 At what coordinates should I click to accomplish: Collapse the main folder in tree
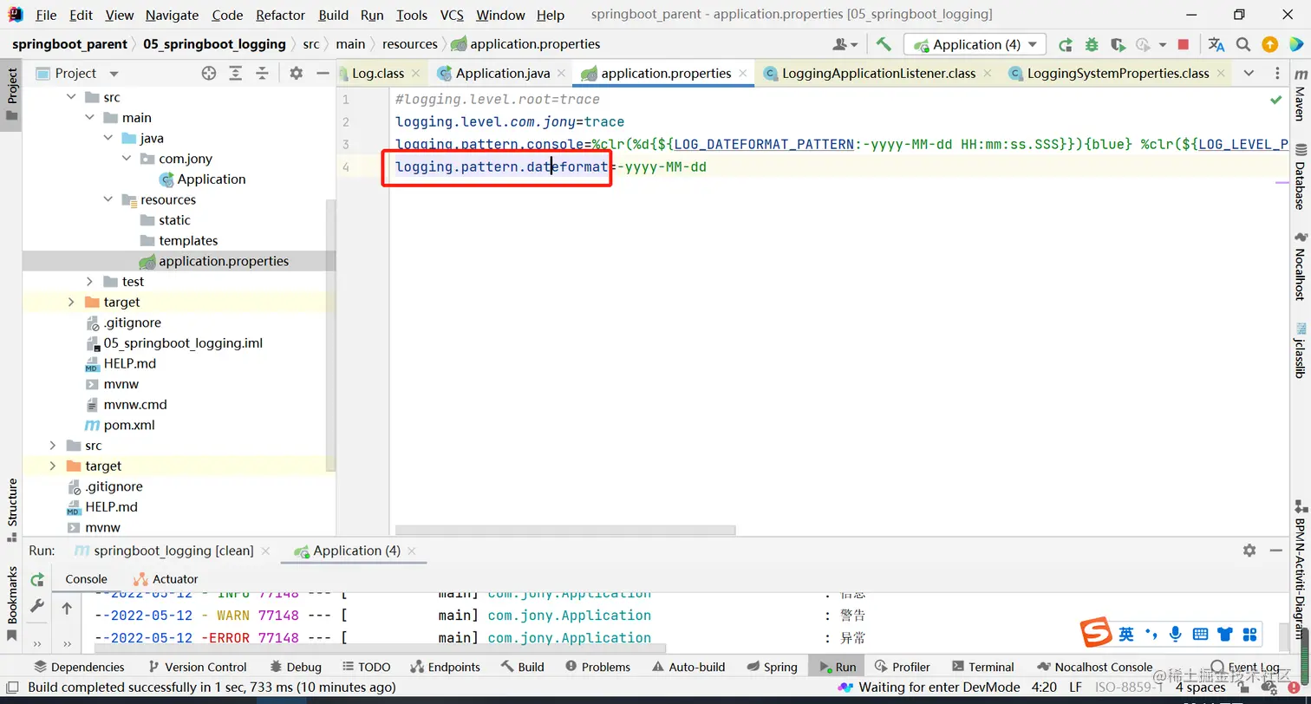pos(89,118)
